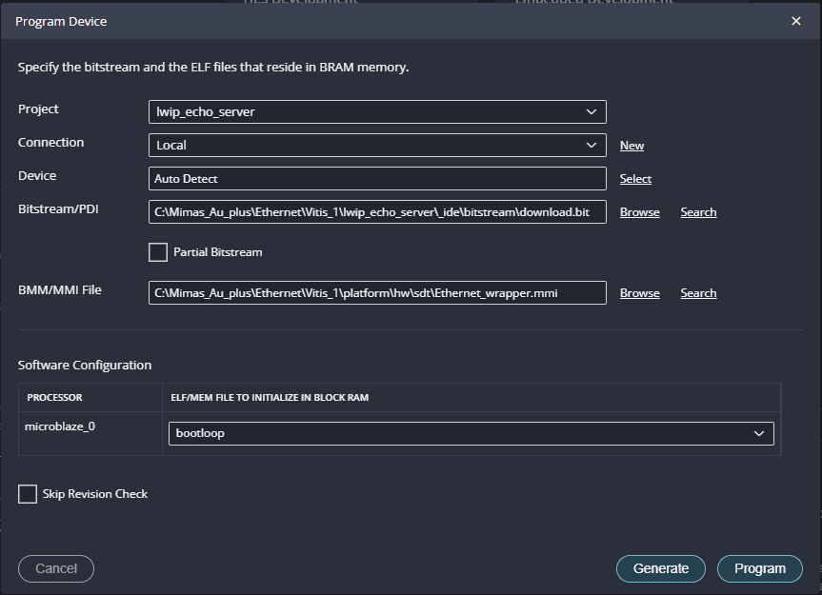Image resolution: width=822 pixels, height=595 pixels.
Task: Open the microblaze_0 ELF file dropdown
Action: (471, 434)
